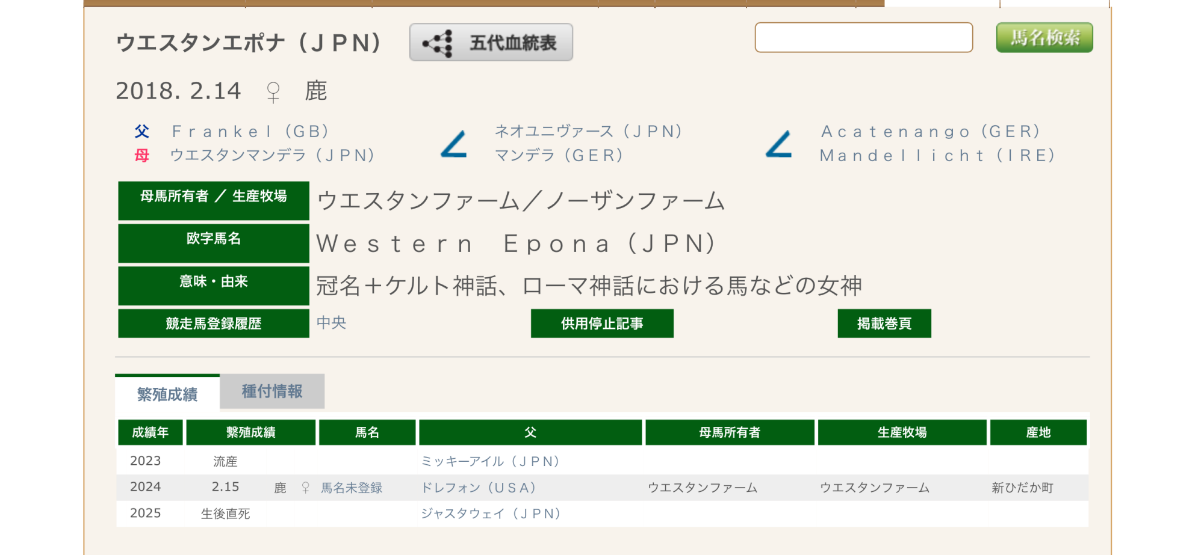
Task: Click the female symbol in the 2024 row
Action: tap(305, 488)
